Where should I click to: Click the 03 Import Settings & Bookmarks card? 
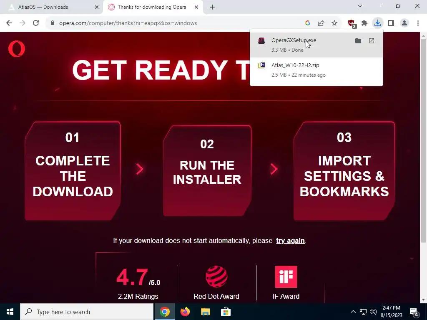pyautogui.click(x=344, y=171)
